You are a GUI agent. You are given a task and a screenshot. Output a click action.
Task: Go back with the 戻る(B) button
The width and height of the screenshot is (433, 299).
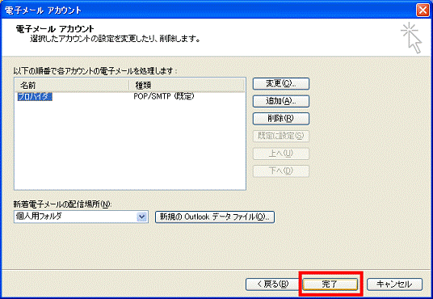coord(272,284)
